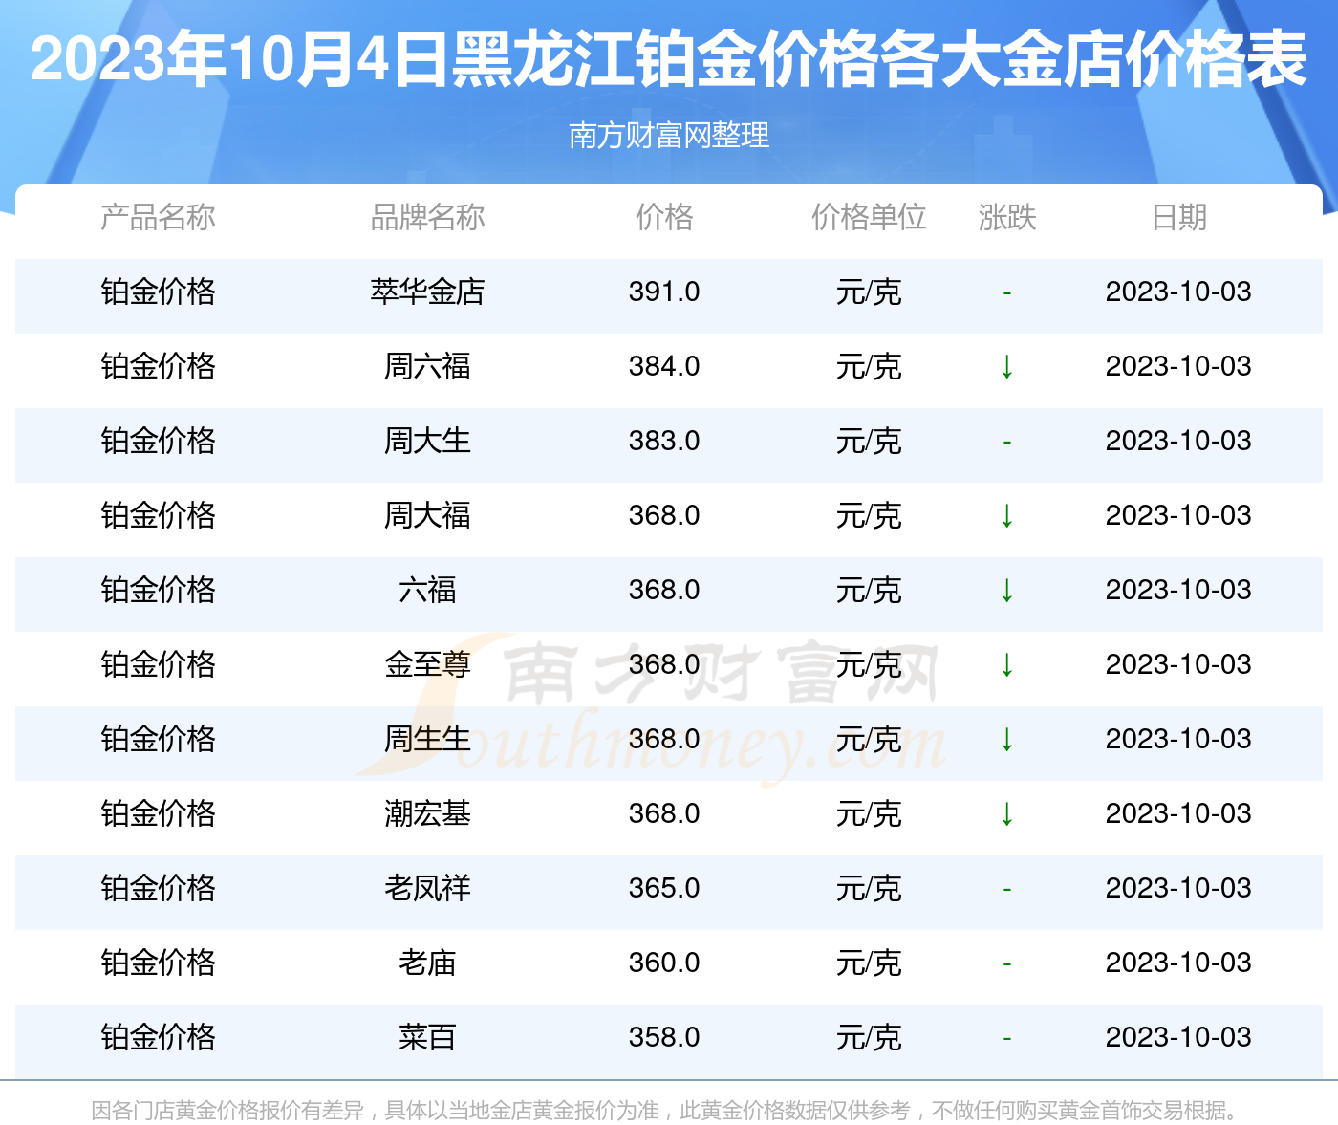Image resolution: width=1338 pixels, height=1125 pixels.
Task: Click the date in 萃华金店 row
Action: tap(1178, 292)
